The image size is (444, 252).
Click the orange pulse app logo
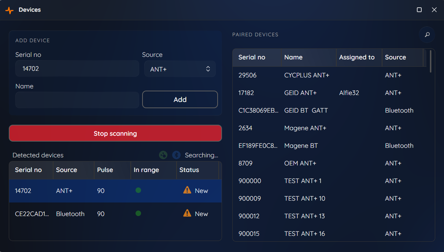point(10,10)
